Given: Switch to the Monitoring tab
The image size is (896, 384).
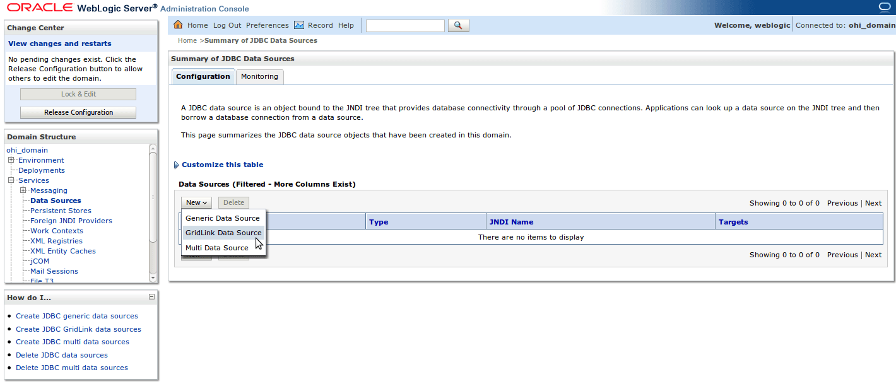Looking at the screenshot, I should click(x=259, y=76).
